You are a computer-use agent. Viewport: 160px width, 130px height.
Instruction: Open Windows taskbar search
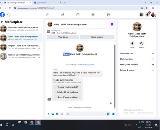7,125
